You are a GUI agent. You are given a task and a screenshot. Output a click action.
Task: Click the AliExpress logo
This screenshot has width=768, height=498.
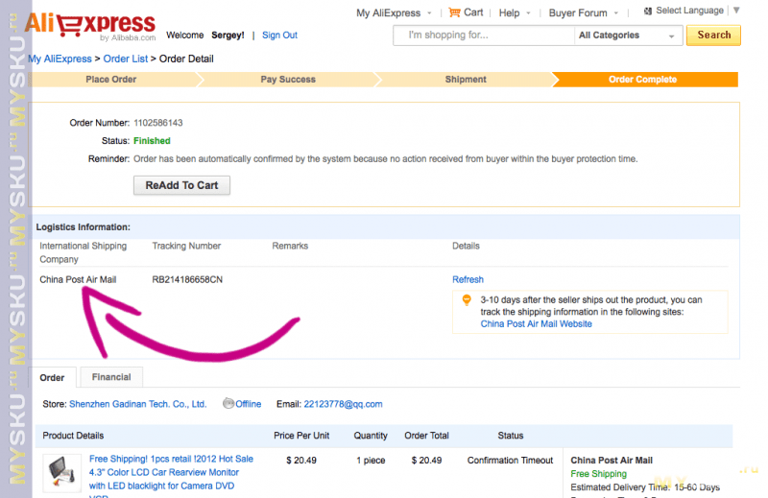click(x=90, y=26)
